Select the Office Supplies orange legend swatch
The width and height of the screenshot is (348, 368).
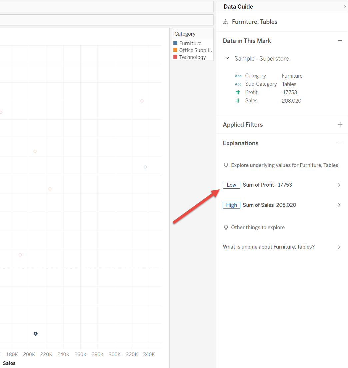(x=175, y=50)
